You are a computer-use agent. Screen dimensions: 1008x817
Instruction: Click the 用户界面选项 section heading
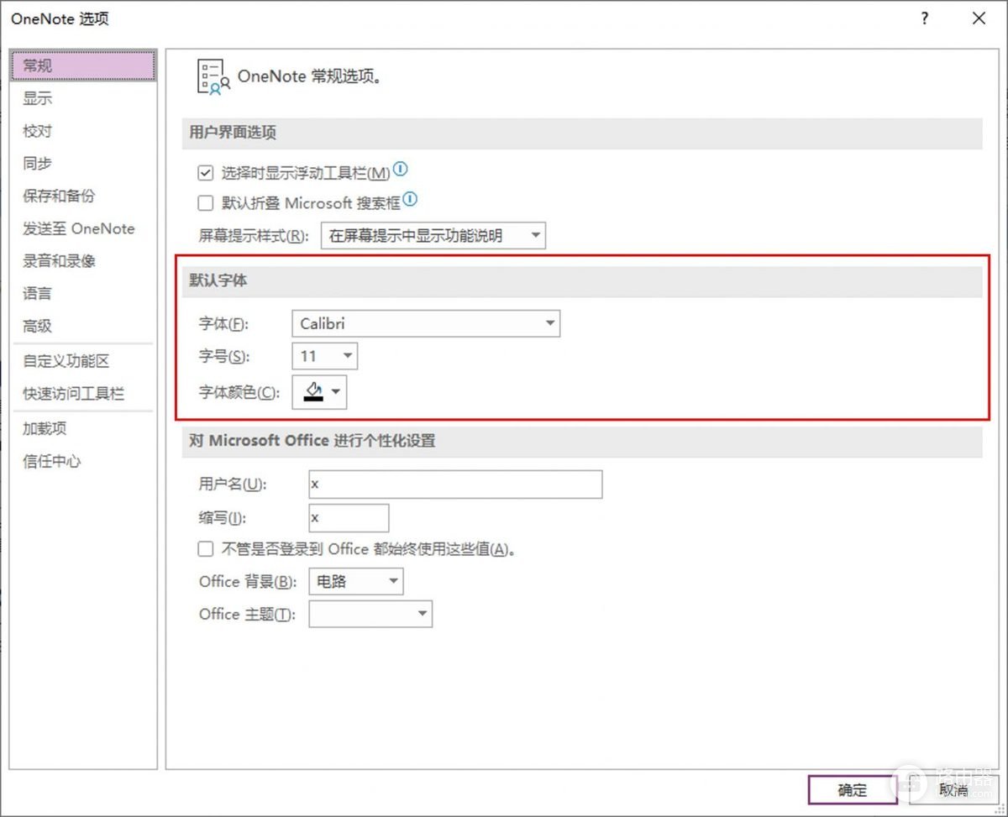click(233, 133)
